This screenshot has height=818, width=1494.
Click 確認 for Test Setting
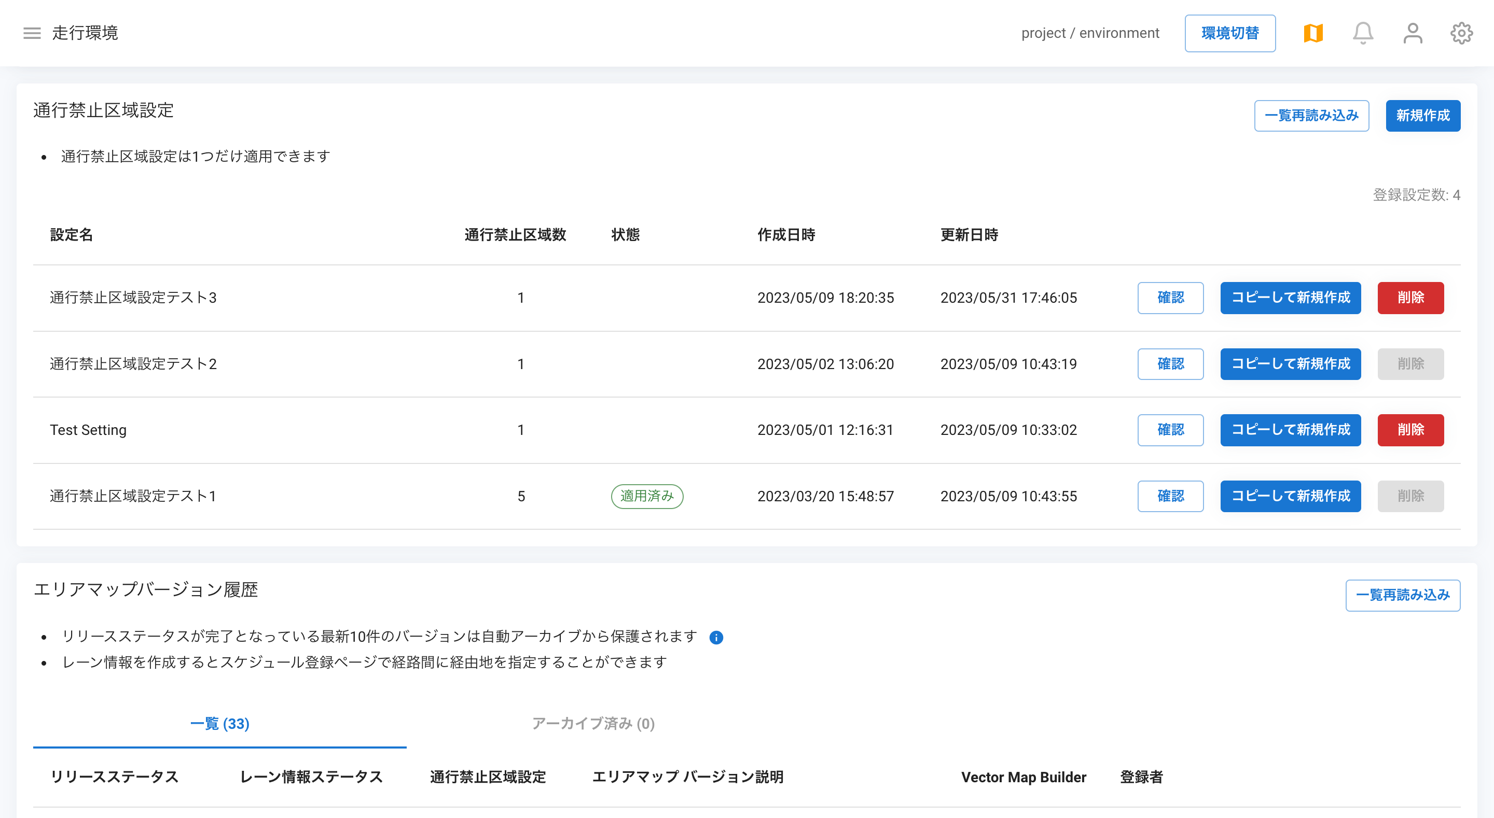coord(1170,430)
